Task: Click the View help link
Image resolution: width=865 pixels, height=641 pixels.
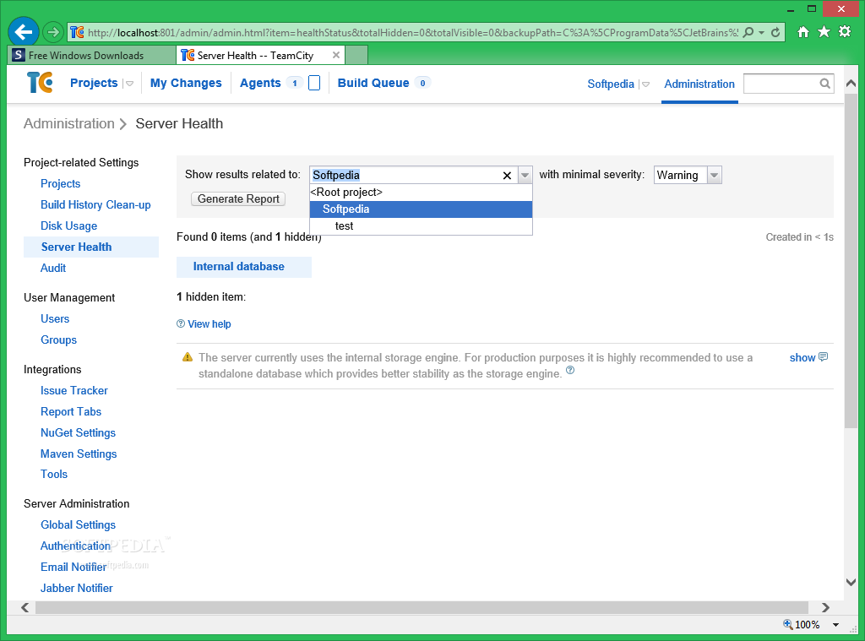Action: coord(209,323)
